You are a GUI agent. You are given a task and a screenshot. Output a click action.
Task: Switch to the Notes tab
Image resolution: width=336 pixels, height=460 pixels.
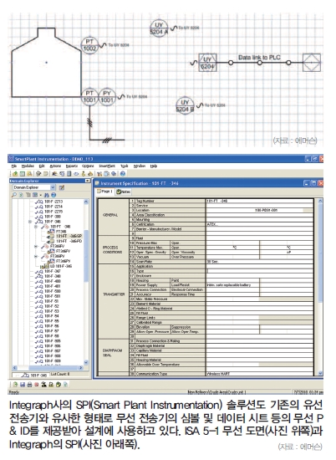124,192
